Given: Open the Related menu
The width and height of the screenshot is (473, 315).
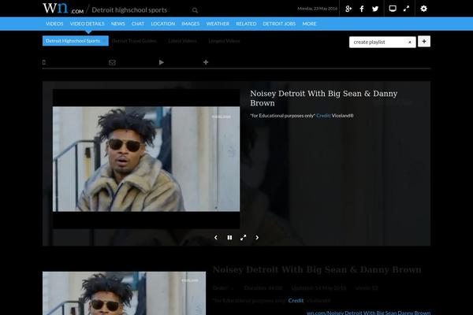Looking at the screenshot, I should [246, 24].
